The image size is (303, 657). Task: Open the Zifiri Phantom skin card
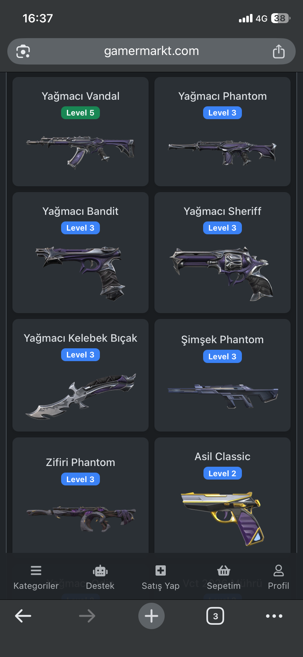[81, 495]
